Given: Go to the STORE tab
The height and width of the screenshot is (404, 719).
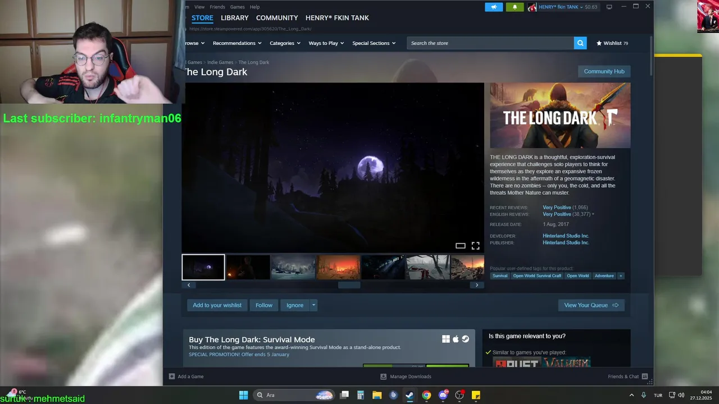Looking at the screenshot, I should [x=202, y=18].
